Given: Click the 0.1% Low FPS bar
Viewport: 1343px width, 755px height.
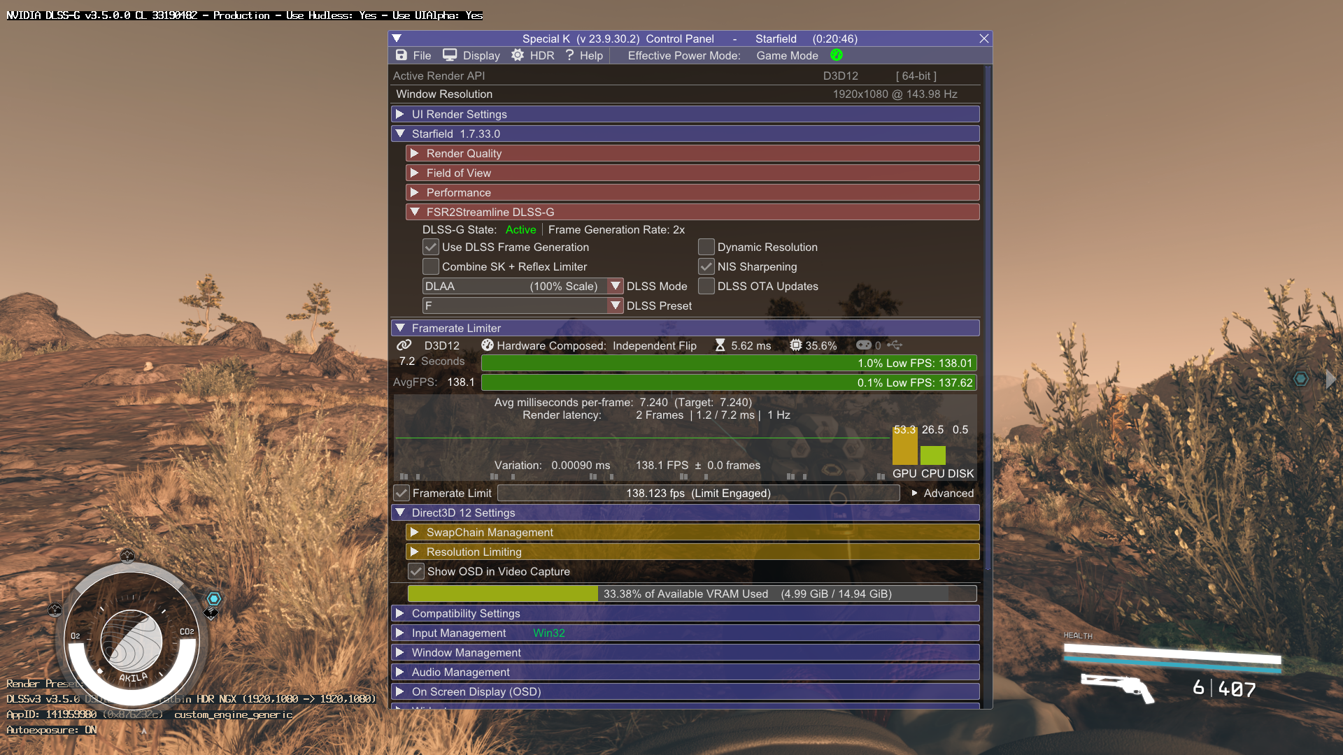Looking at the screenshot, I should pyautogui.click(x=729, y=383).
